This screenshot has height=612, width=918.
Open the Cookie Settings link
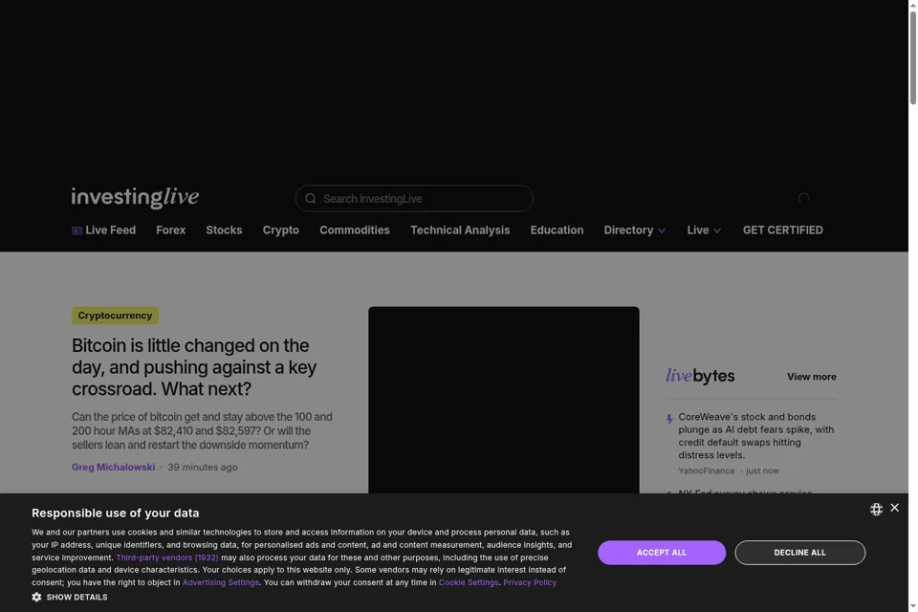[x=469, y=582]
